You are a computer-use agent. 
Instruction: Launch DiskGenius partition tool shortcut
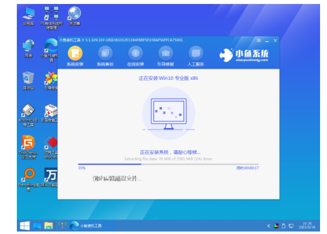pos(29,144)
